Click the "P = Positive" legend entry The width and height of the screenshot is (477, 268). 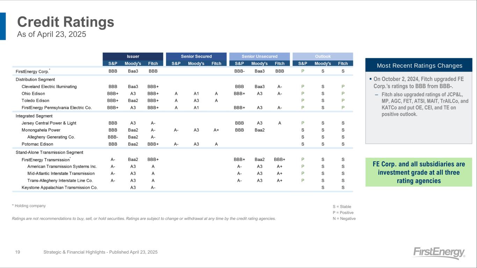tap(343, 213)
